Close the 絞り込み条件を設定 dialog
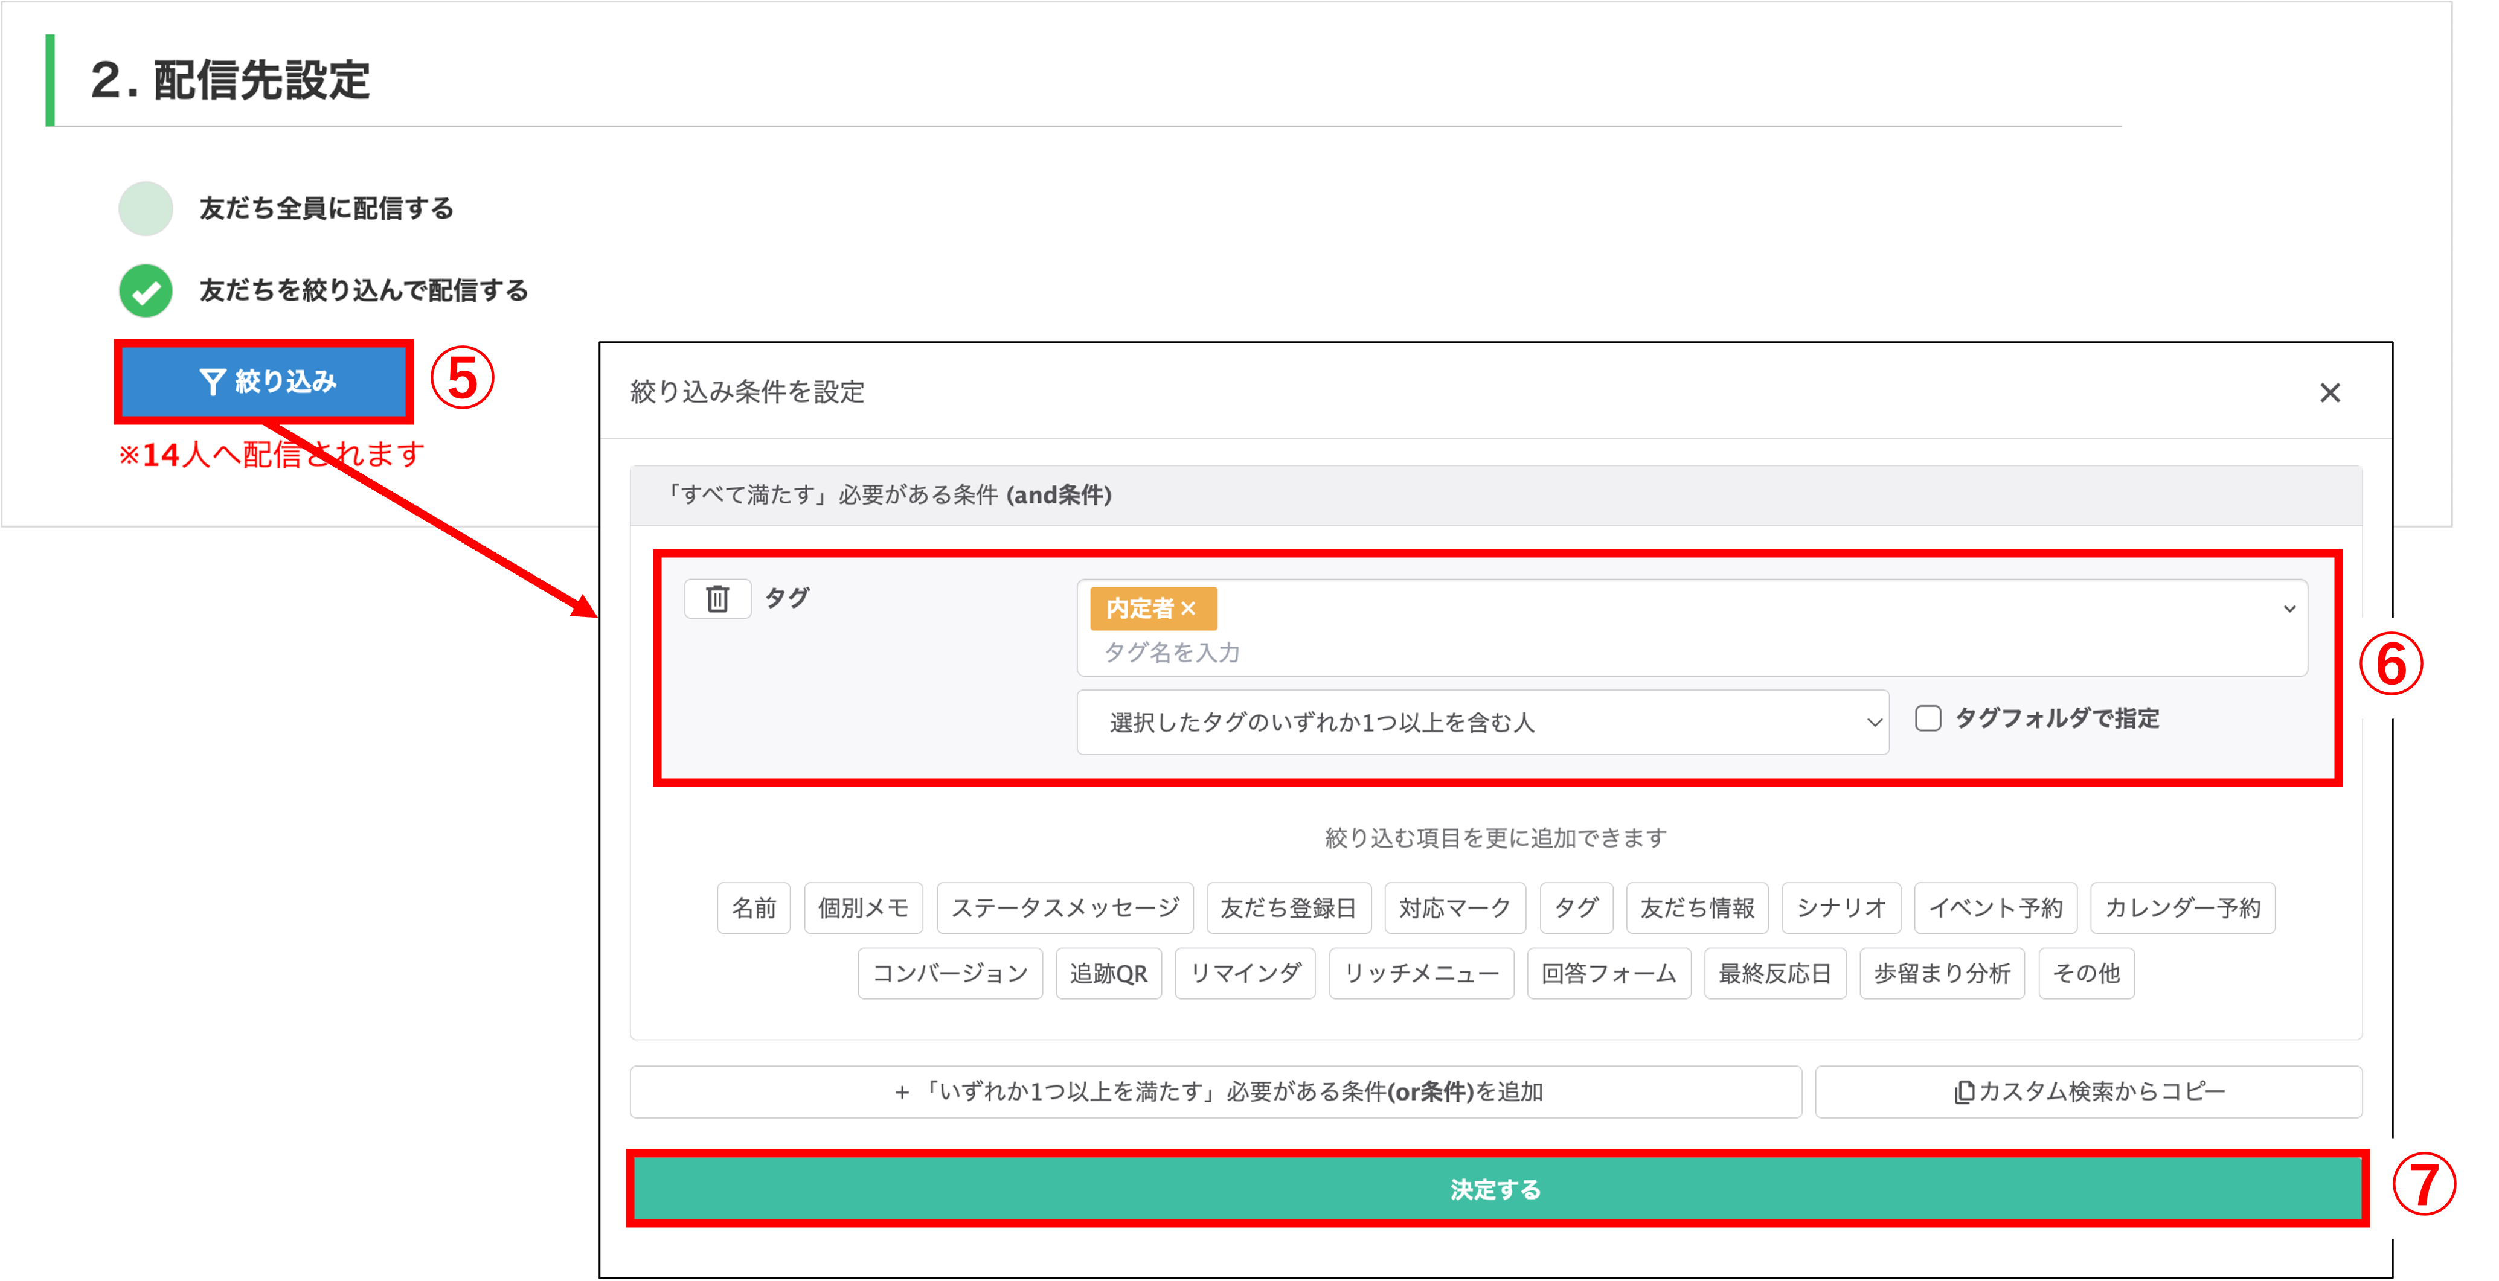 [x=2329, y=393]
